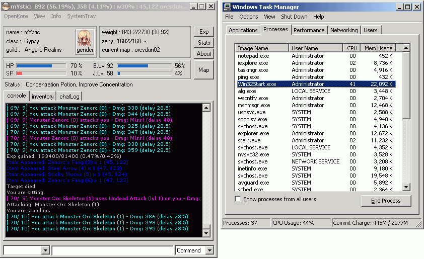Click the End Process button
424x259 pixels.
386,201
